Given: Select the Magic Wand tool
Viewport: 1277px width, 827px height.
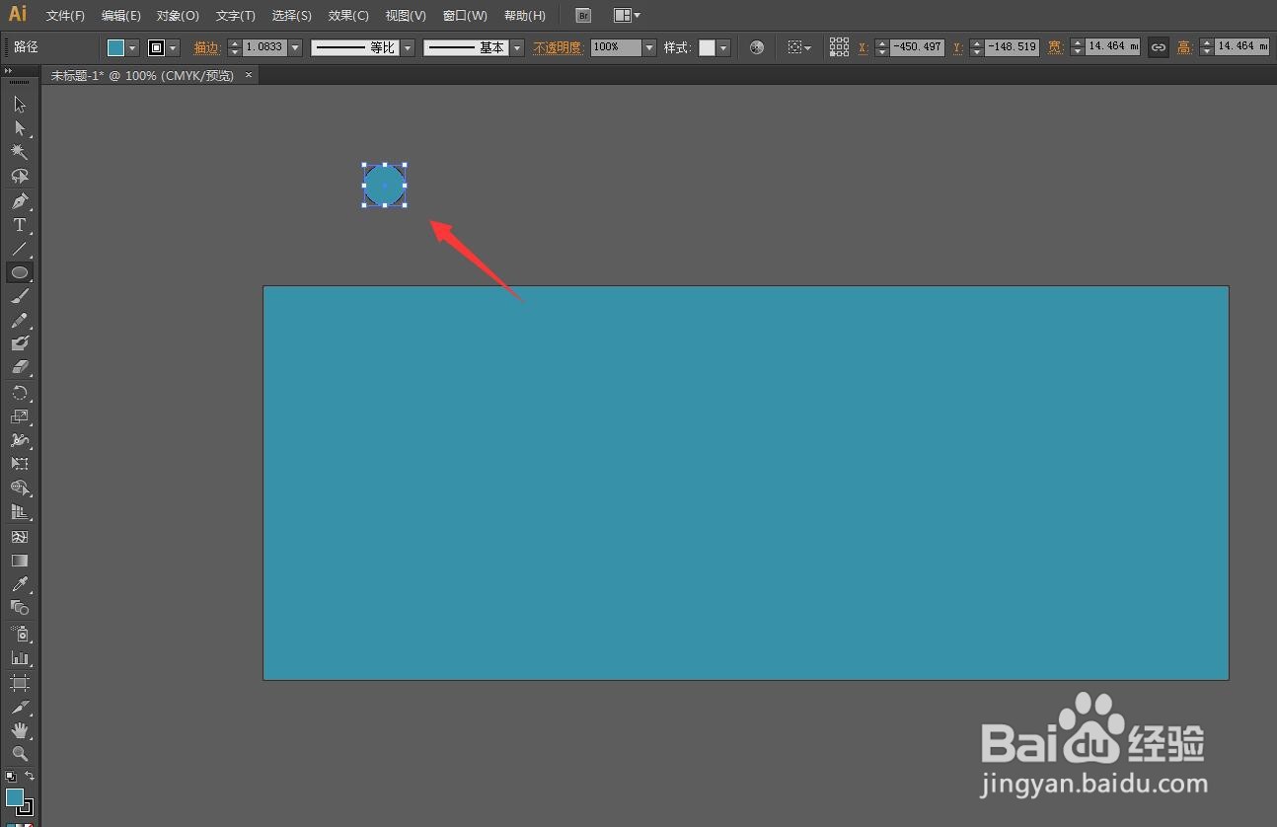Looking at the screenshot, I should [20, 152].
